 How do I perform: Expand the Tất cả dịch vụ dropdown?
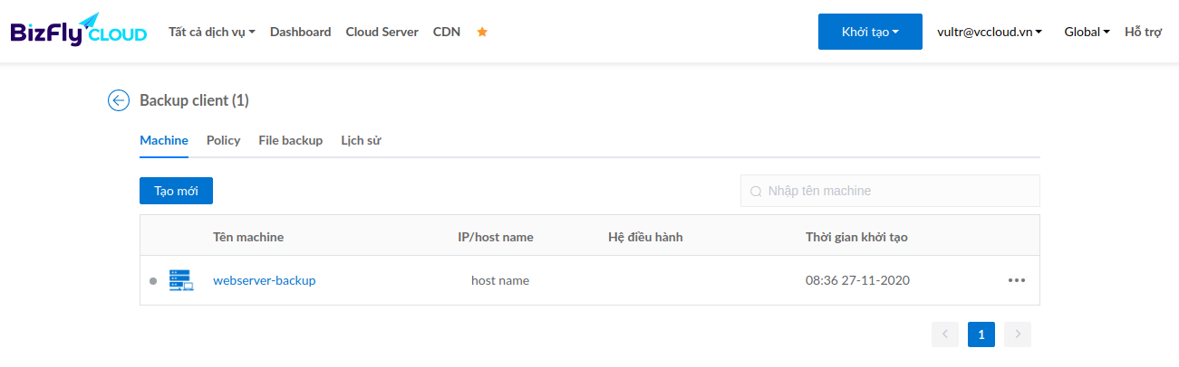(212, 32)
